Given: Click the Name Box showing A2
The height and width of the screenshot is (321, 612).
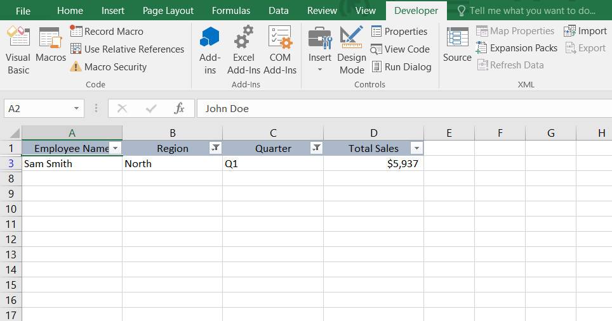Looking at the screenshot, I should tap(38, 109).
